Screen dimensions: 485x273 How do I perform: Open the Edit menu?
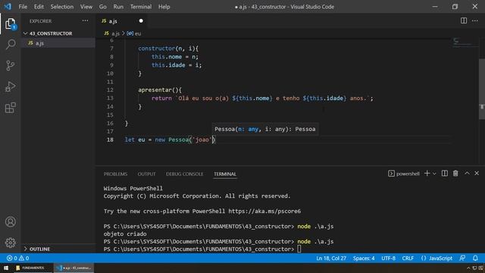[x=39, y=7]
